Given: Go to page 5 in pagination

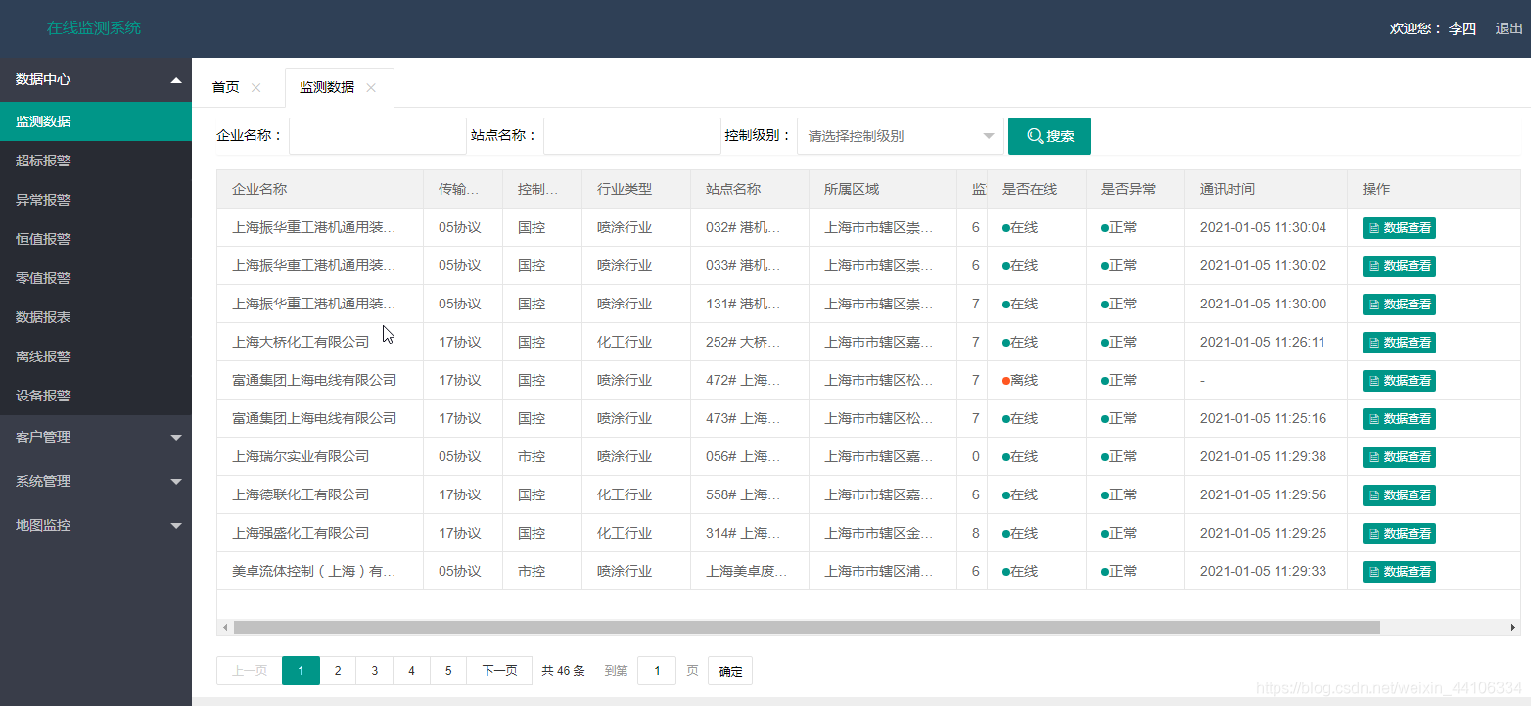Looking at the screenshot, I should coord(448,671).
